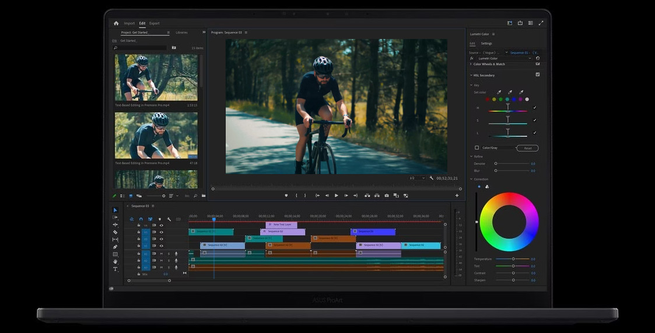This screenshot has width=655, height=333.
Task: Collapse the Refine subsection
Action: [472, 157]
